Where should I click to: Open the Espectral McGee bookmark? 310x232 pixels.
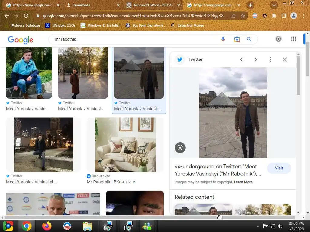[x=187, y=25]
